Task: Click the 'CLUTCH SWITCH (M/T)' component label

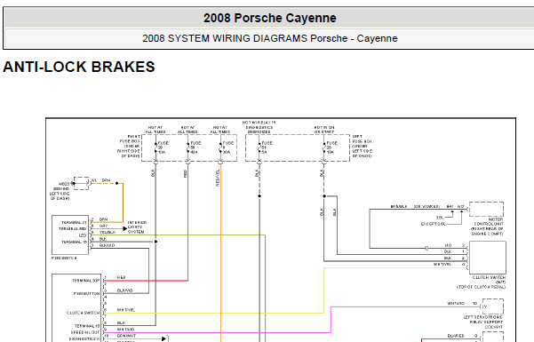Action: [x=482, y=282]
